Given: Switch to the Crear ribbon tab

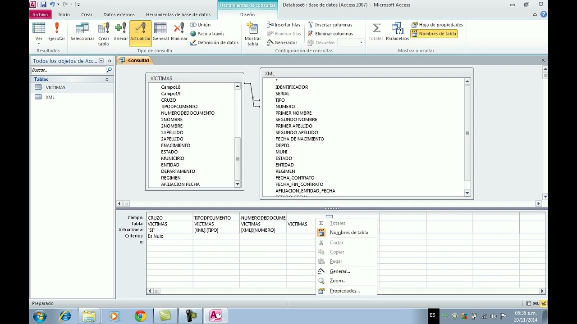Looking at the screenshot, I should pos(87,14).
